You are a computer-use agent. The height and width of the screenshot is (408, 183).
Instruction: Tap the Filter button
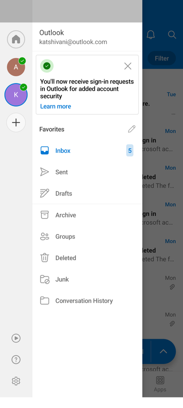162,58
